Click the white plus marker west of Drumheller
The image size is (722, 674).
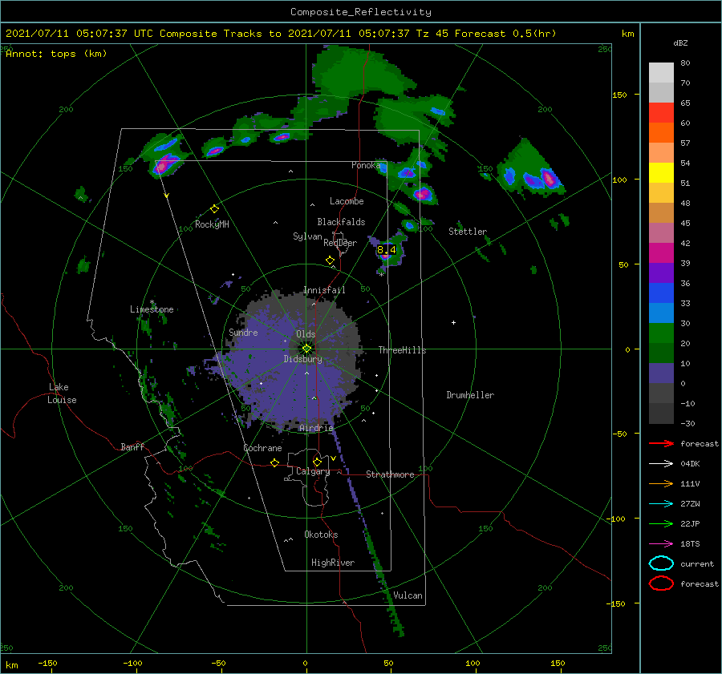(453, 322)
